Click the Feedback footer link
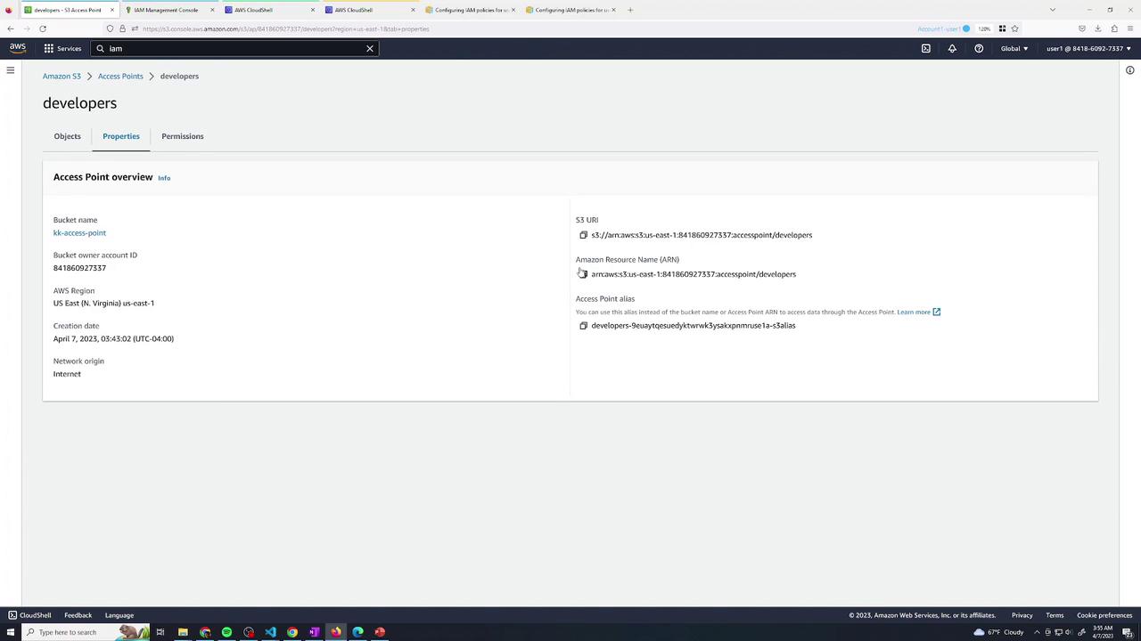The height and width of the screenshot is (641, 1141). [78, 615]
